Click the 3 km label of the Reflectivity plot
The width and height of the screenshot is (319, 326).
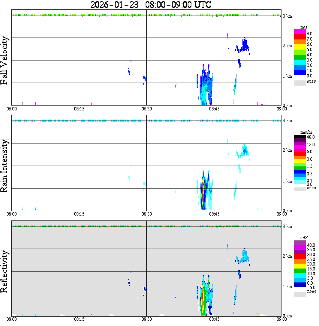click(287, 226)
